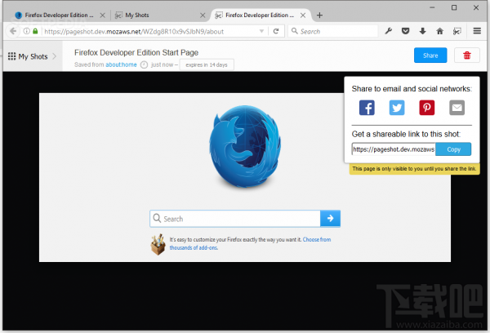Viewport: 490px width, 333px height.
Task: Focus the browser Search box
Action: 333,31
